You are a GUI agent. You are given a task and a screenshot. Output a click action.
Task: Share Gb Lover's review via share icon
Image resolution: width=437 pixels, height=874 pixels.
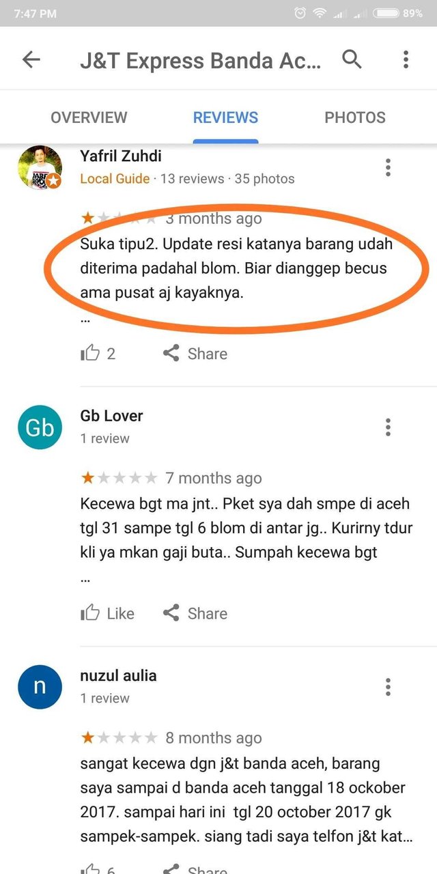point(171,613)
